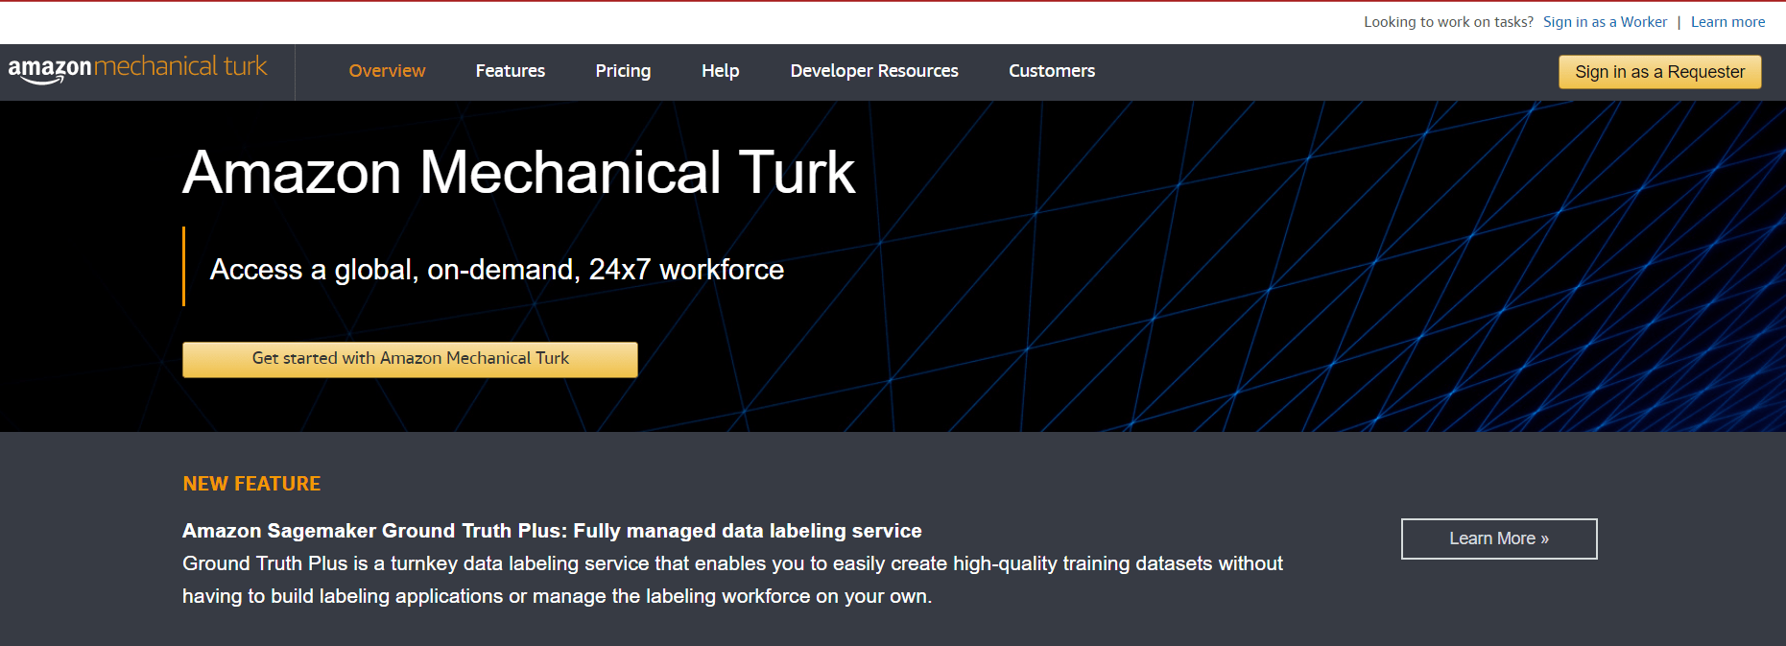Click Get started with Amazon Mechanical Turk
This screenshot has width=1786, height=646.
[411, 359]
